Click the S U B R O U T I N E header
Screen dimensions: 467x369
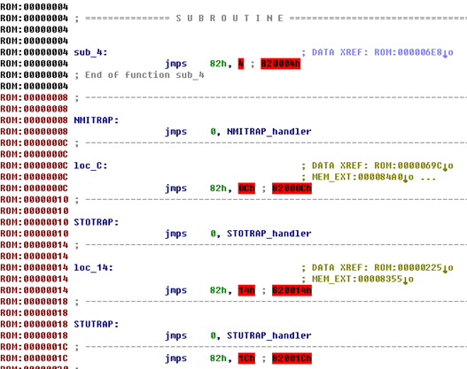pos(230,19)
